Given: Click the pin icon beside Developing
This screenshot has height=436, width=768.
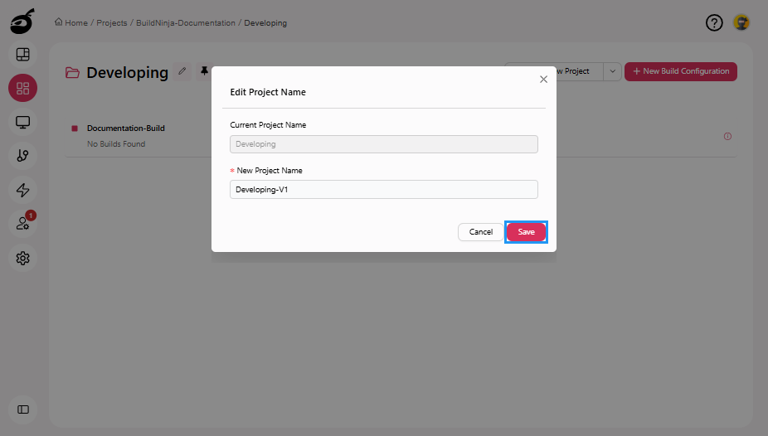Looking at the screenshot, I should tap(204, 71).
